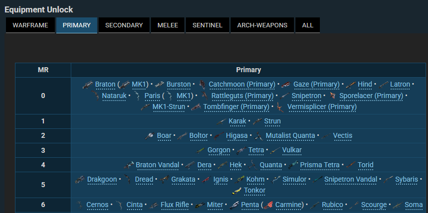428x213 pixels.
Task: Click the Kohm weapon icon
Action: click(239, 179)
